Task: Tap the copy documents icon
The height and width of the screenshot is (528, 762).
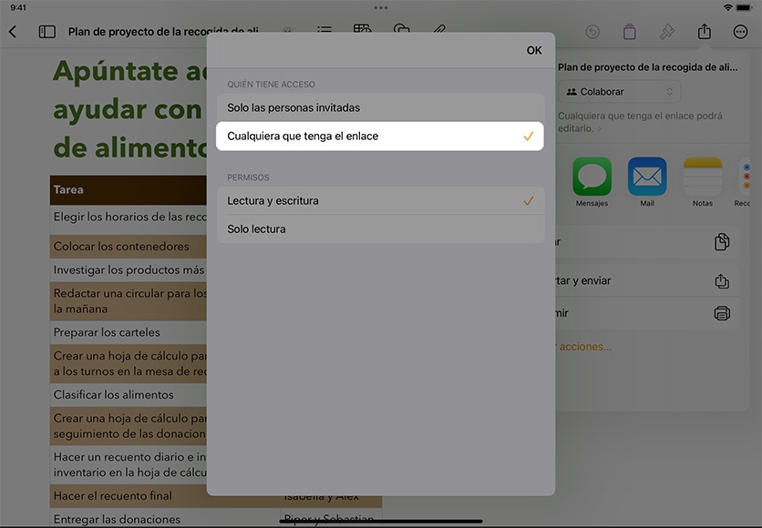Action: coord(722,241)
